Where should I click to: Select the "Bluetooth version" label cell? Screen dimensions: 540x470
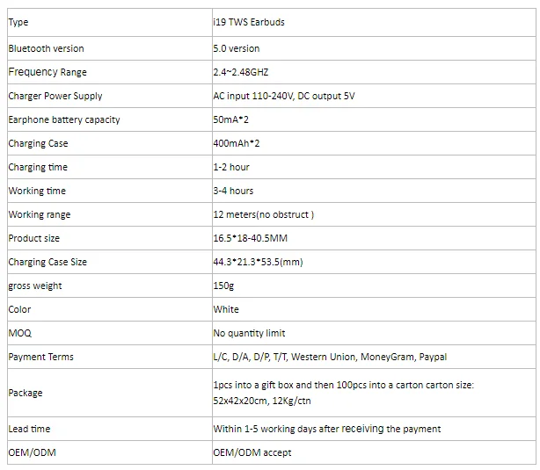point(47,48)
